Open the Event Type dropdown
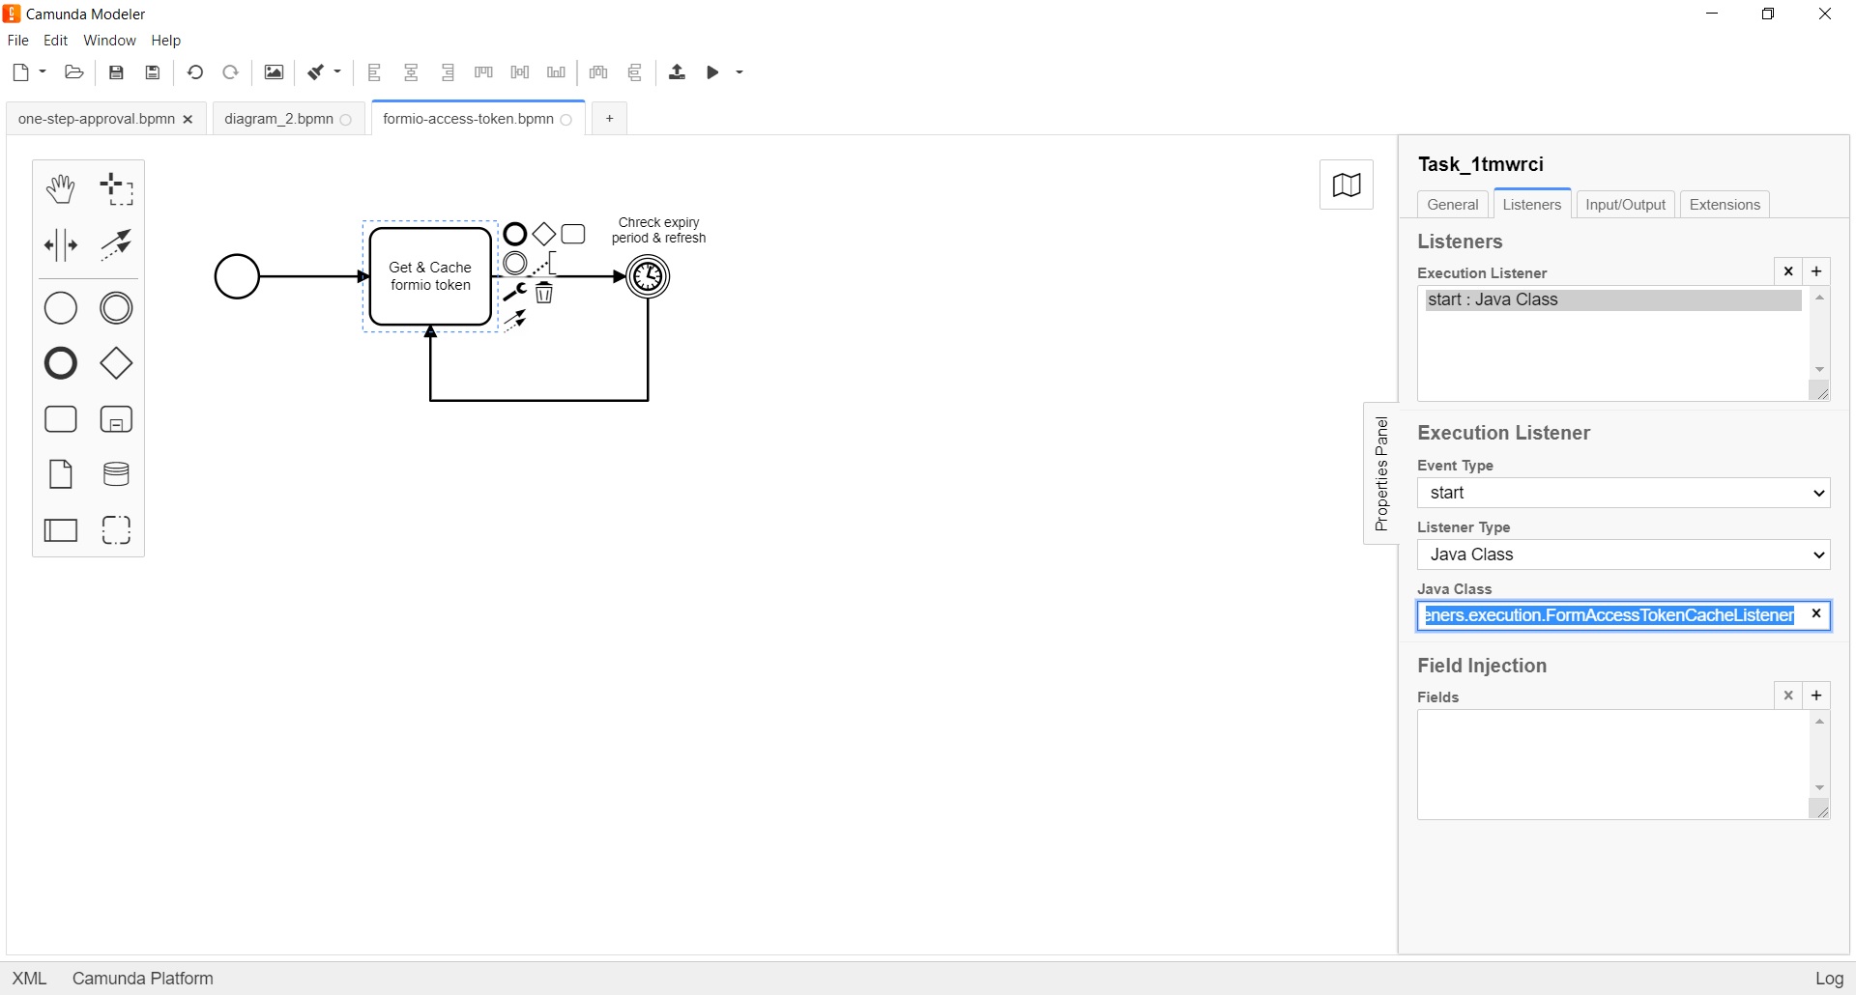1856x995 pixels. (1624, 493)
